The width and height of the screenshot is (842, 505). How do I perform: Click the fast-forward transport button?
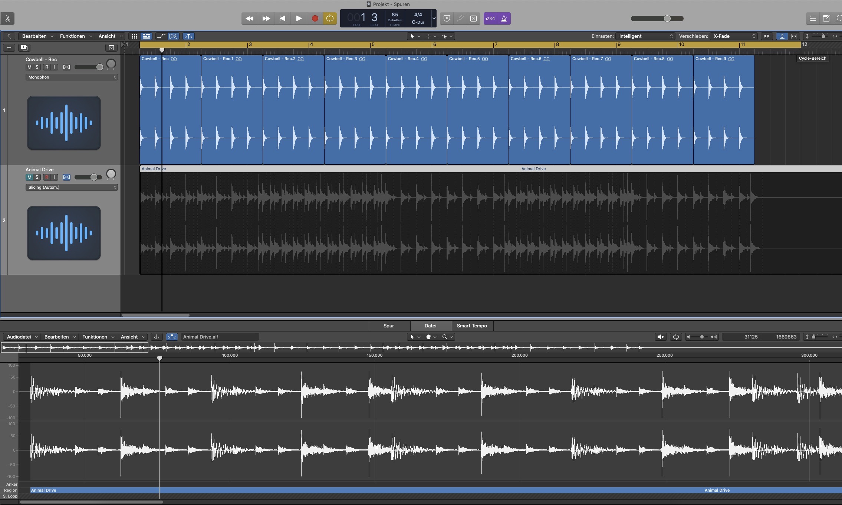(x=266, y=19)
